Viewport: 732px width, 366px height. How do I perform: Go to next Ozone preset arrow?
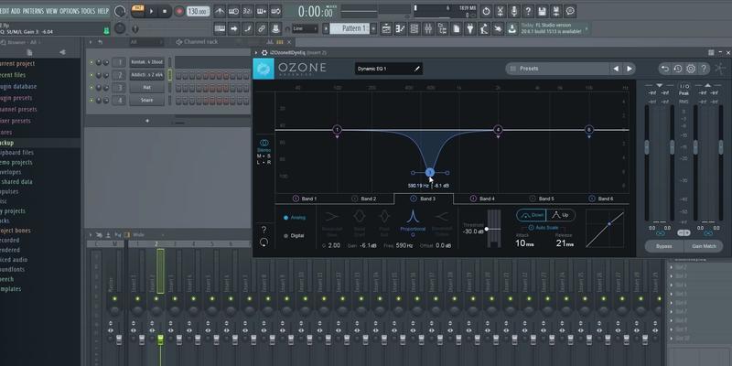[630, 69]
